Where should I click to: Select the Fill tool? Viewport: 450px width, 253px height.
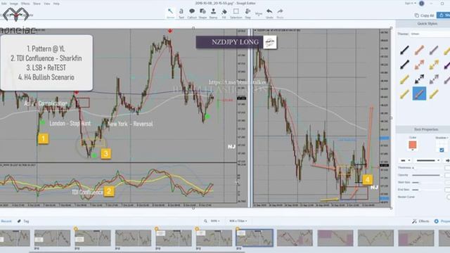coord(224,13)
